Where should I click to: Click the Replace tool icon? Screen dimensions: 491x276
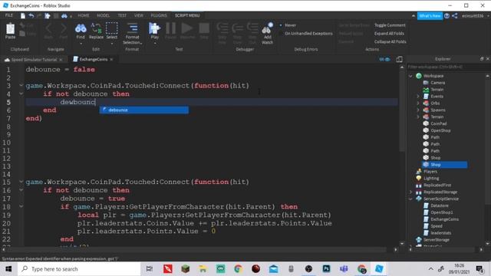click(96, 28)
